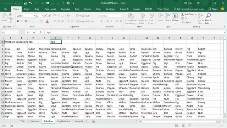Open the undo history dropdown arrow

point(33,3)
